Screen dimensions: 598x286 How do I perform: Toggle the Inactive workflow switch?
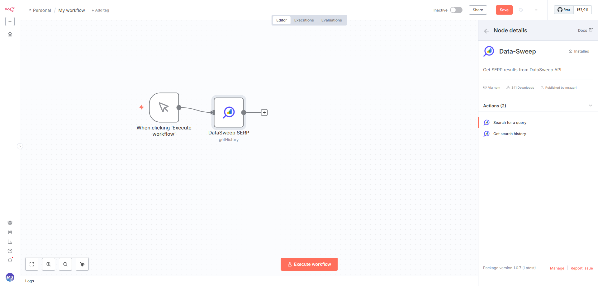pos(456,10)
